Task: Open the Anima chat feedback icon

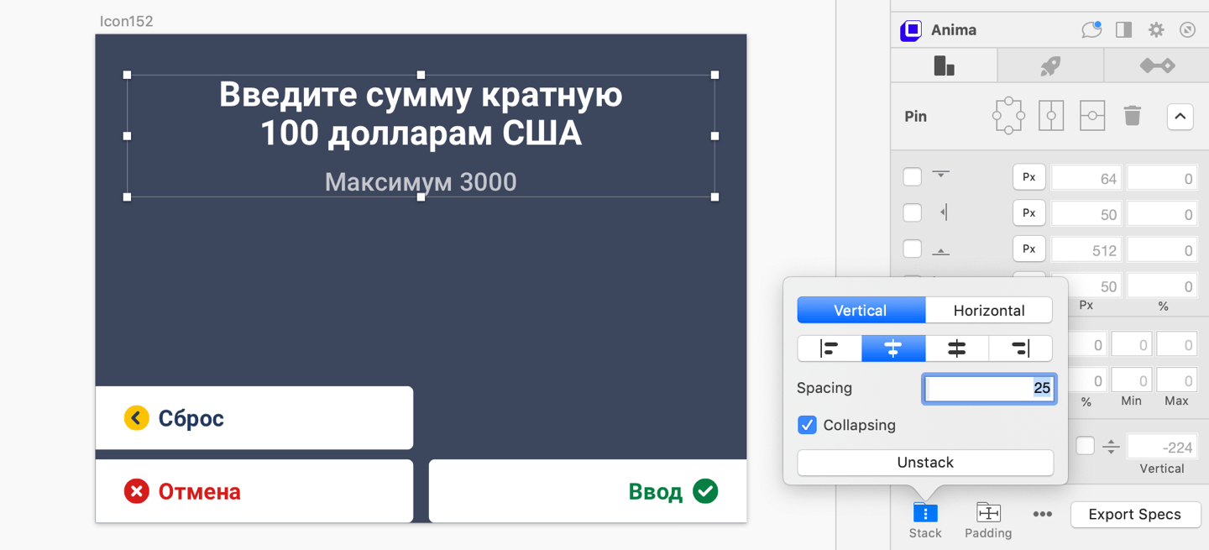Action: [x=1091, y=30]
